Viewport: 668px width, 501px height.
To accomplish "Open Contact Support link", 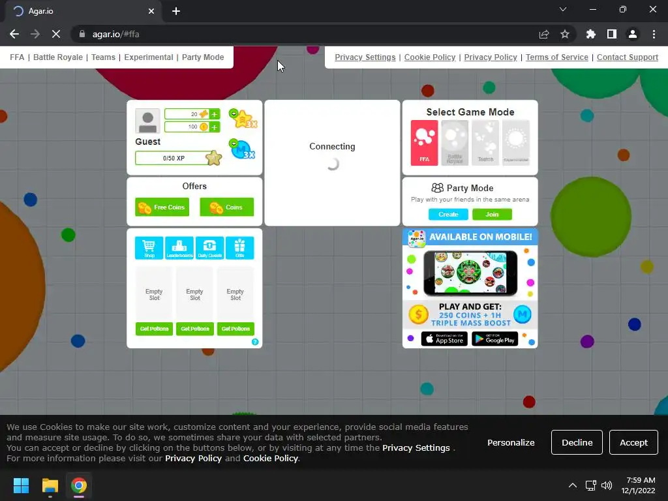I will pyautogui.click(x=628, y=57).
